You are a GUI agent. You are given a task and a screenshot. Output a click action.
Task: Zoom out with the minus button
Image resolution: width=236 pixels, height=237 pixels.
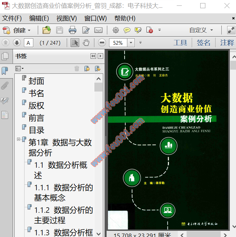(102, 43)
